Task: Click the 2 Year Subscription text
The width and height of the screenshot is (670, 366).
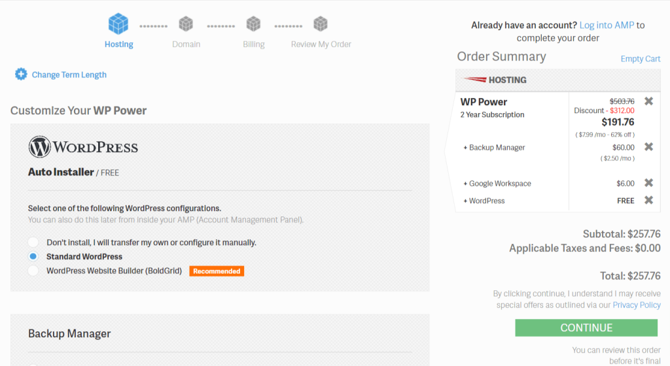Action: [x=492, y=115]
